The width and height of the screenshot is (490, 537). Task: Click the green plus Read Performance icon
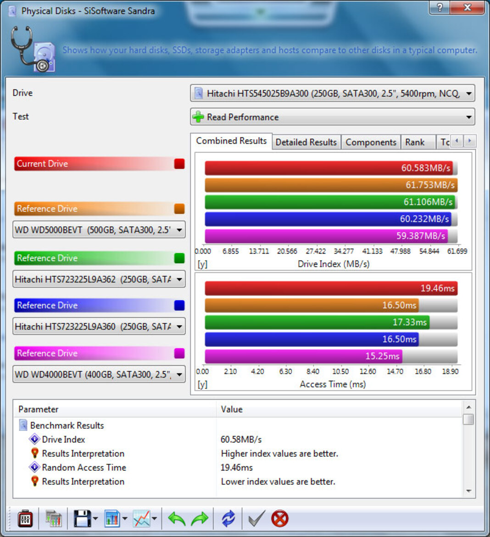pyautogui.click(x=198, y=117)
